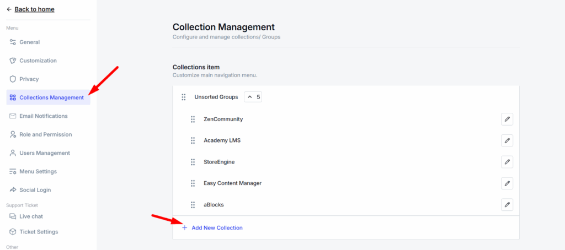This screenshot has height=250, width=565.
Task: Click the back arrow icon beside Back to home
Action: click(x=9, y=9)
